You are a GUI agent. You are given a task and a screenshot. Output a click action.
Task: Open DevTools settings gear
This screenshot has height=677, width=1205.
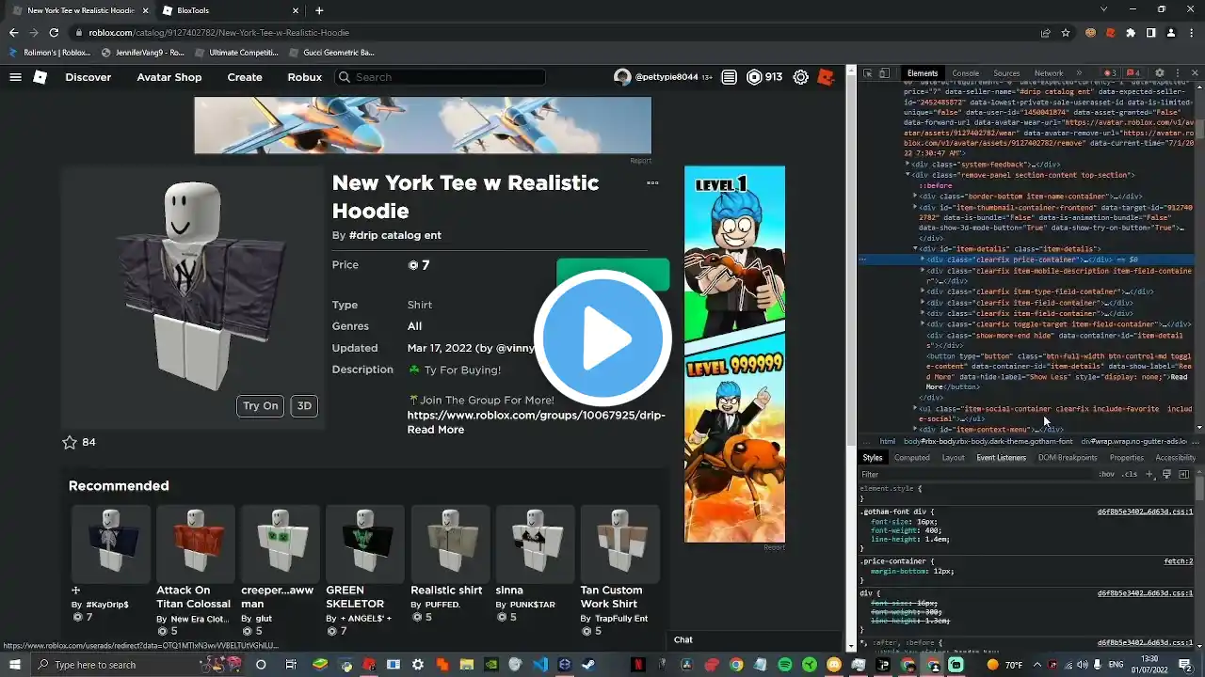point(1160,73)
